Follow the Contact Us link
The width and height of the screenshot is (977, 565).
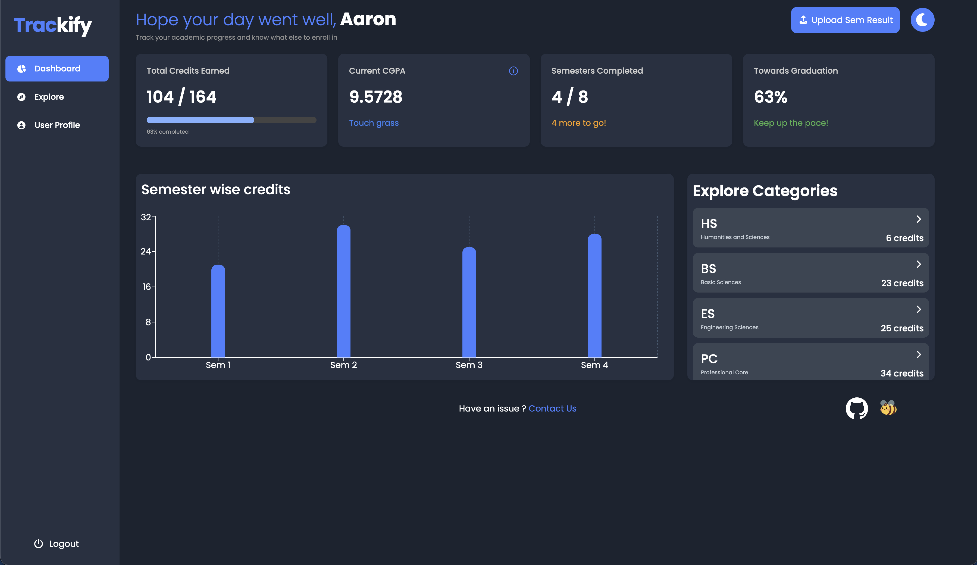[552, 409]
